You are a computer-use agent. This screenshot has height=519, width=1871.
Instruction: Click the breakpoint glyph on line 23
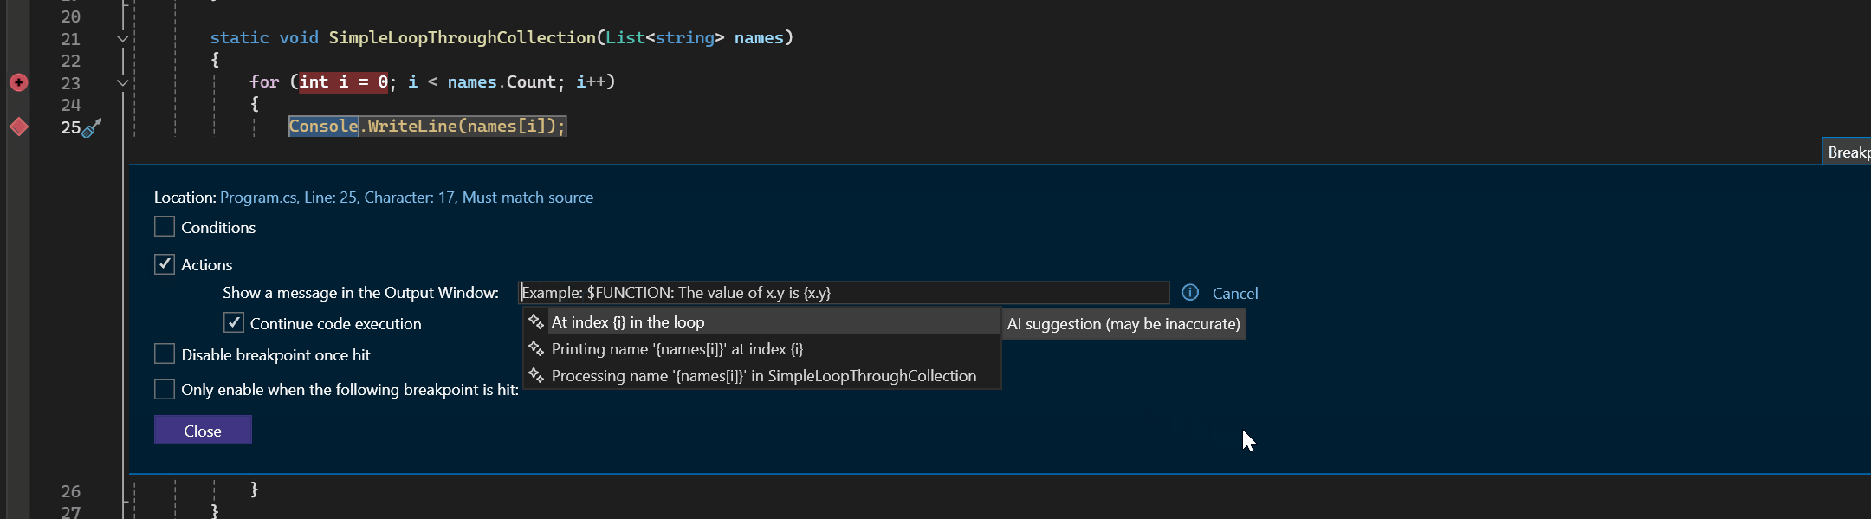[18, 82]
